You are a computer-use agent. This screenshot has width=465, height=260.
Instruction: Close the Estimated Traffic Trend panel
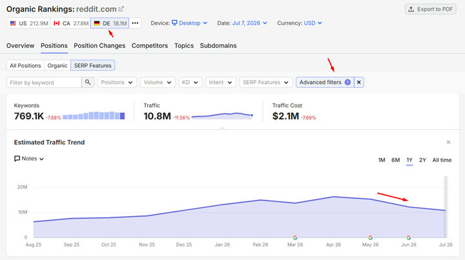point(448,142)
